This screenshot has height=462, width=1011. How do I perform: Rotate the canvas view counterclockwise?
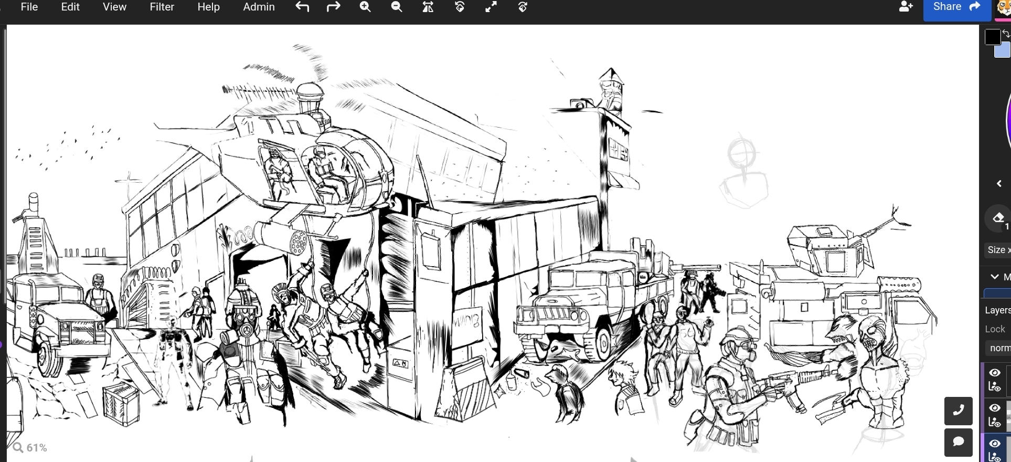[x=460, y=7]
